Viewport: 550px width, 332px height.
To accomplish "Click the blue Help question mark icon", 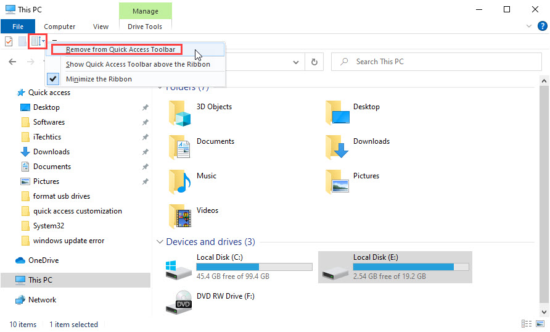I will click(542, 26).
